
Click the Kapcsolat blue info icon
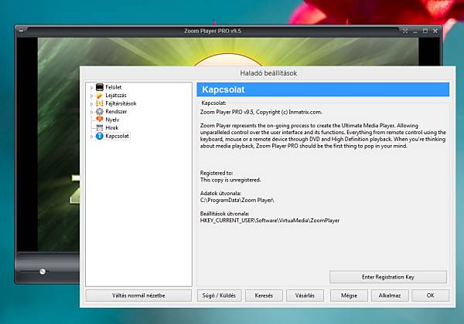(100, 136)
